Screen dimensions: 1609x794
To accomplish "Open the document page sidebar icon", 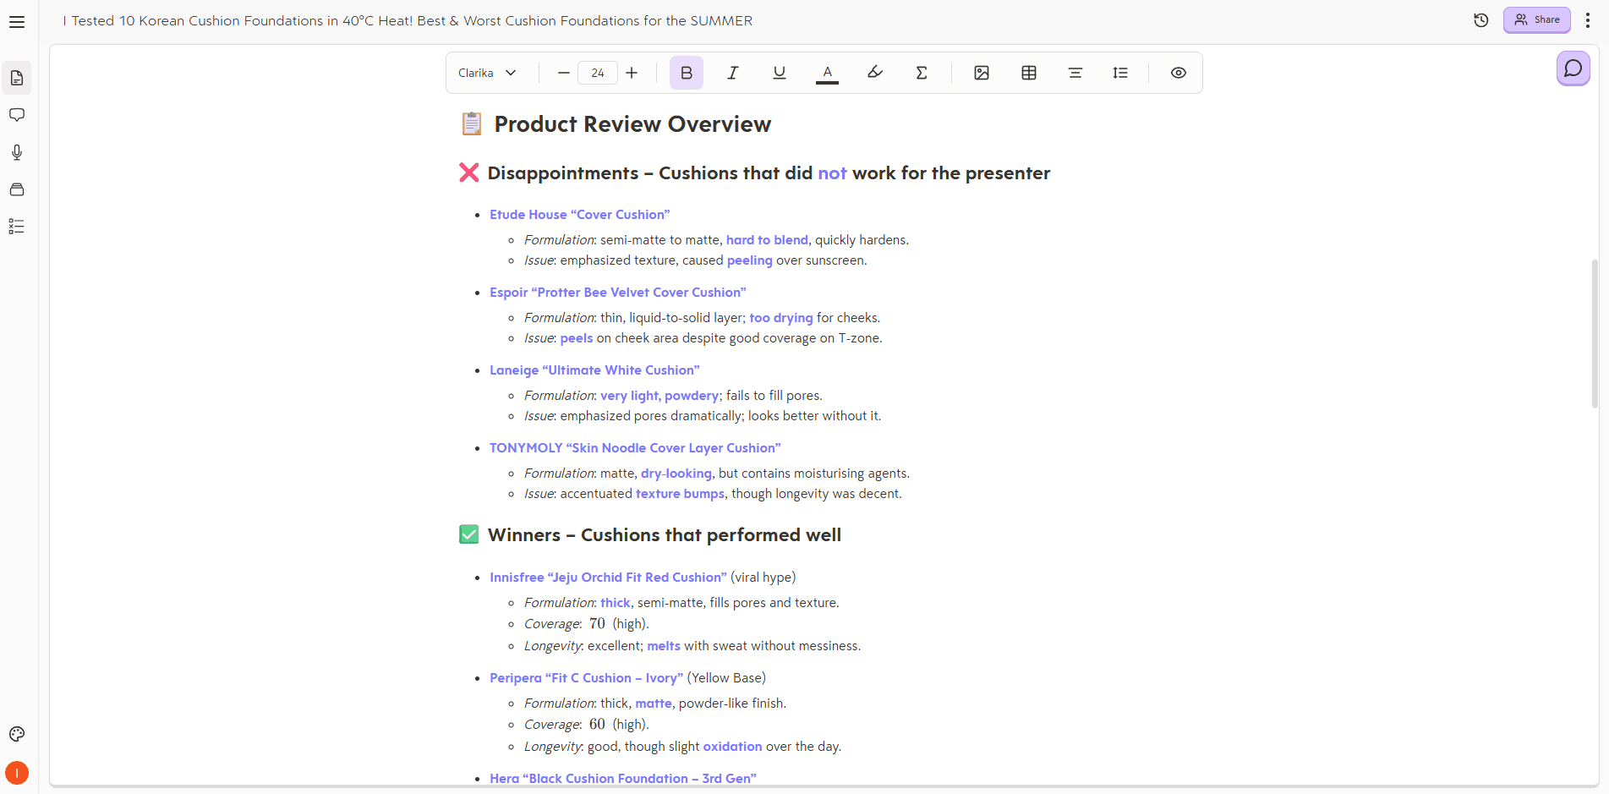I will 17,78.
